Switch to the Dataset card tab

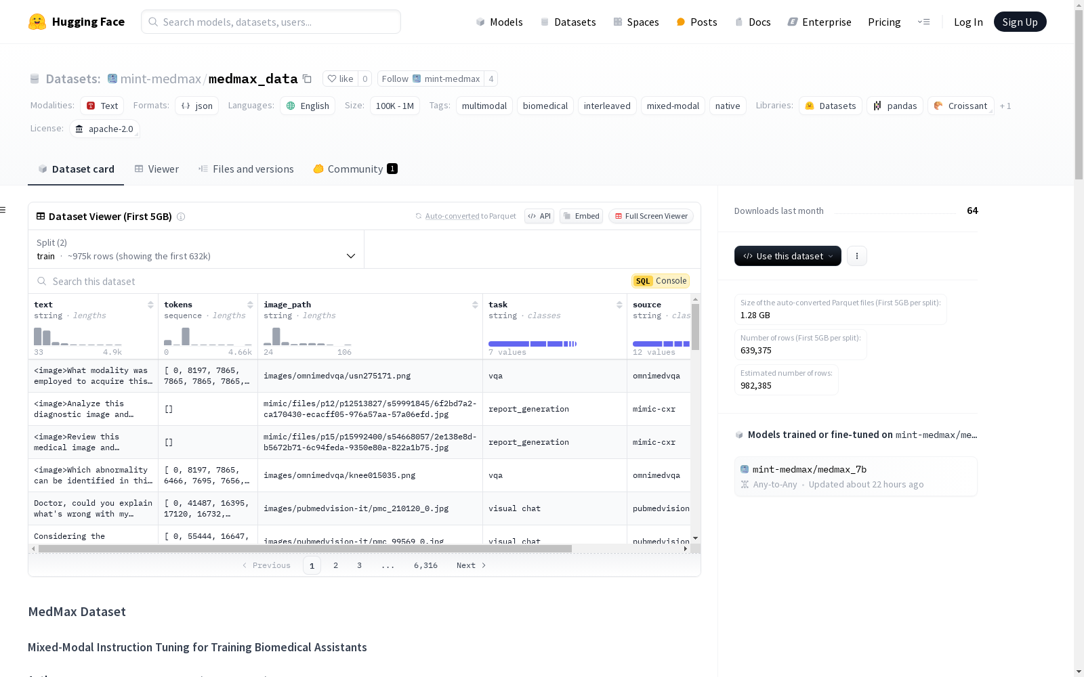pyautogui.click(x=76, y=169)
